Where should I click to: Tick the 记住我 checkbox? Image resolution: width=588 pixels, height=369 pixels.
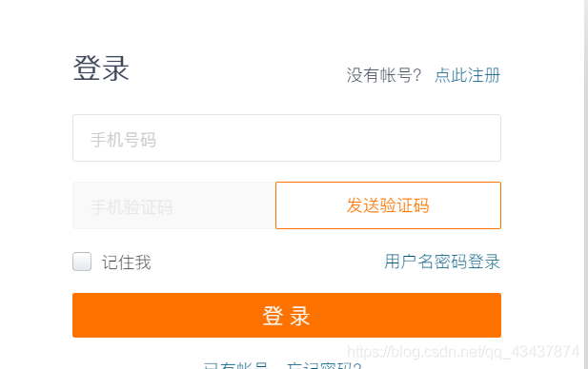[82, 262]
